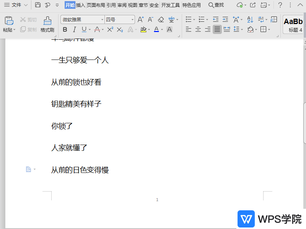Toggle Bold formatting

click(x=65, y=30)
